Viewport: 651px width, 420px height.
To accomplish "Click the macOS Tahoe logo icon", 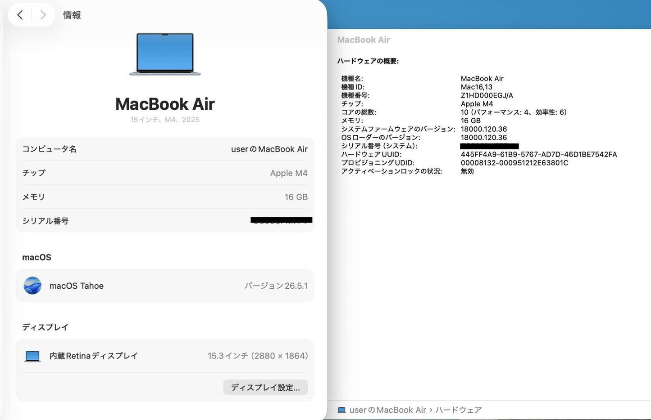I will point(32,286).
